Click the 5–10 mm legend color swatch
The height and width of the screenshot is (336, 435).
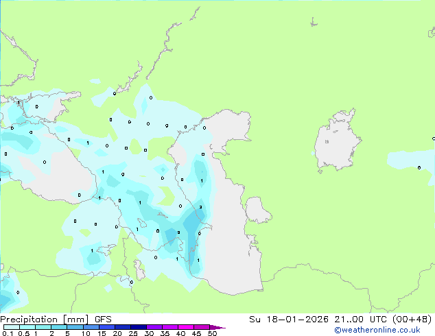point(75,327)
